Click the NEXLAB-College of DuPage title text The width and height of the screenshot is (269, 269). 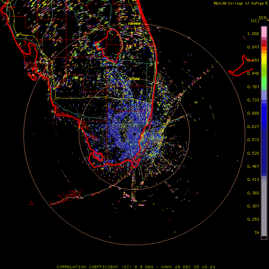(x=241, y=3)
